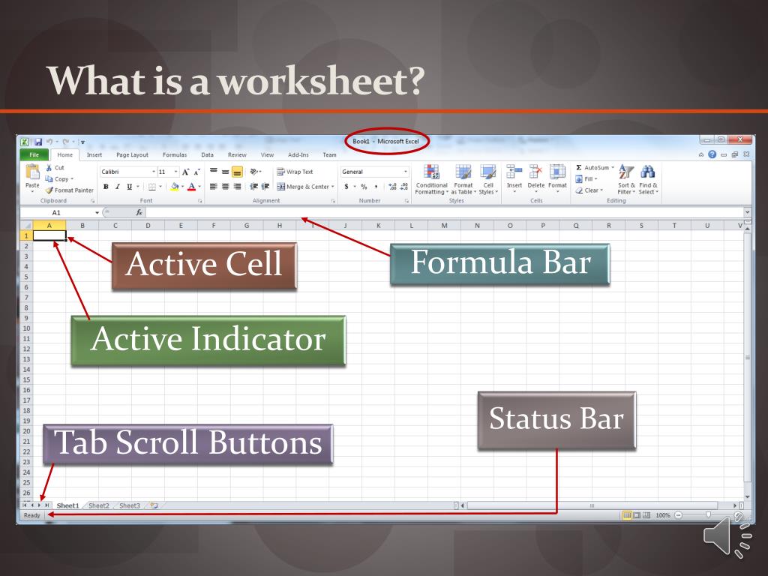Click the Insert Worksheet tab icon

[154, 505]
